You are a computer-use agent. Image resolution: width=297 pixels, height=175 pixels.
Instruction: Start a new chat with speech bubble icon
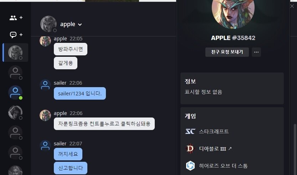(x=16, y=35)
